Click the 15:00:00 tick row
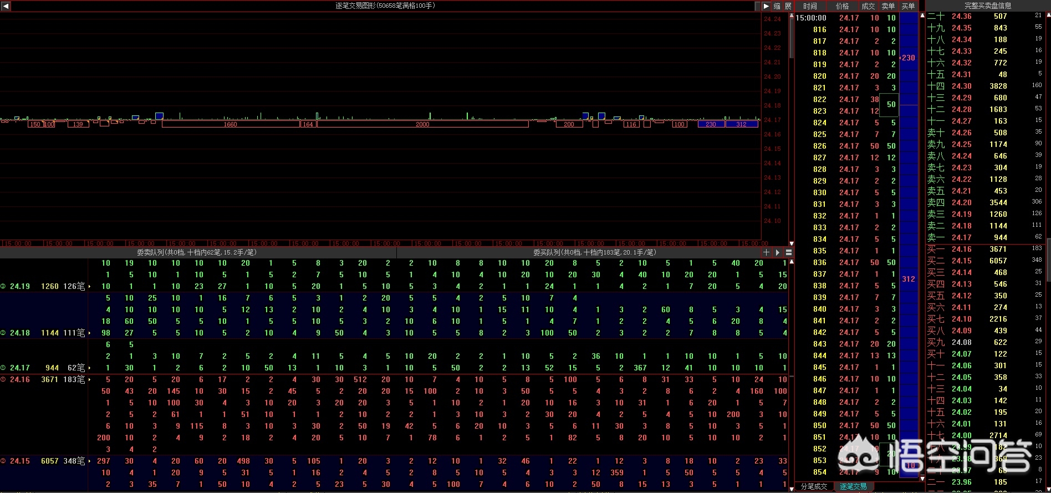 (x=846, y=18)
